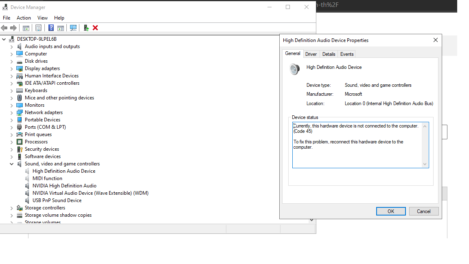Click the Mice and other pointing devices icon
The height and width of the screenshot is (264, 469).
pyautogui.click(x=20, y=98)
